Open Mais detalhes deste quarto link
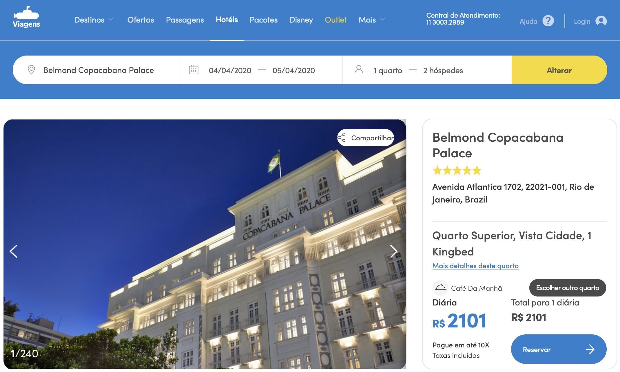This screenshot has height=372, width=620. point(475,266)
